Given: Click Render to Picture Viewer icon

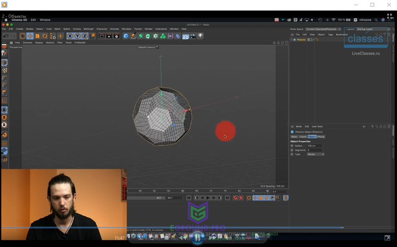Looking at the screenshot, I should point(109,36).
